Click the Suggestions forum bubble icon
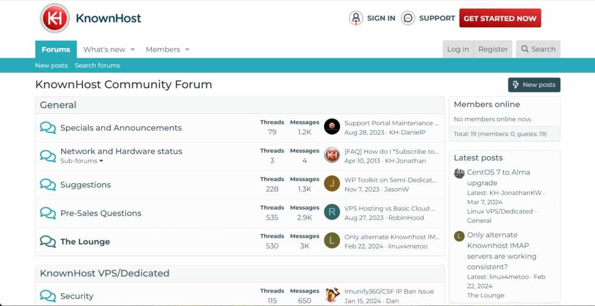 click(48, 185)
